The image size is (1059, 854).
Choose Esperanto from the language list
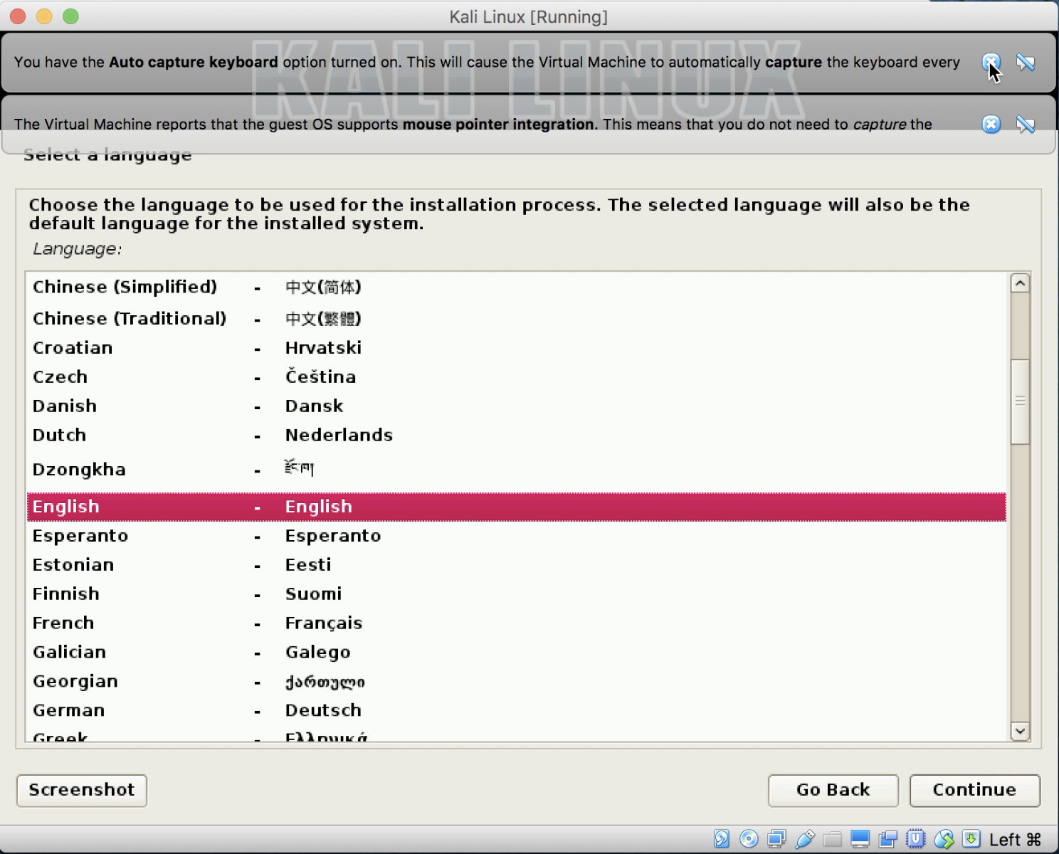click(517, 536)
